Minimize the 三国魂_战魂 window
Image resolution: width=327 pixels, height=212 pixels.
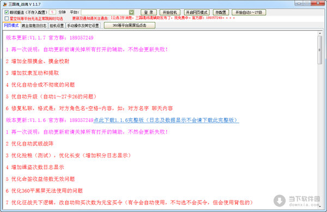pyautogui.click(x=299, y=3)
